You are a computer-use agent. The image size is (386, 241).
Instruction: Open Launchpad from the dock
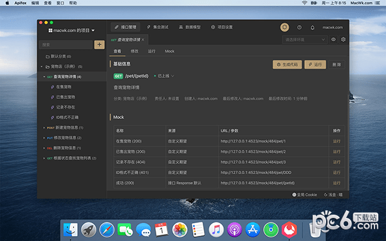coord(89,229)
